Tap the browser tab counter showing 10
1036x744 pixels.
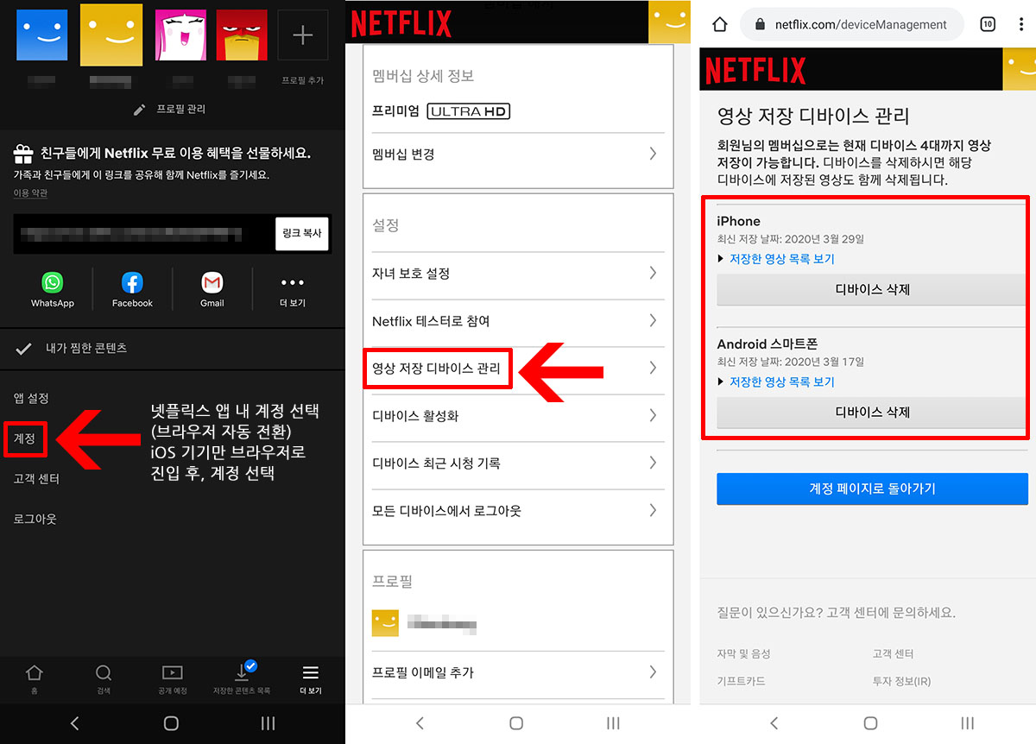click(x=987, y=24)
